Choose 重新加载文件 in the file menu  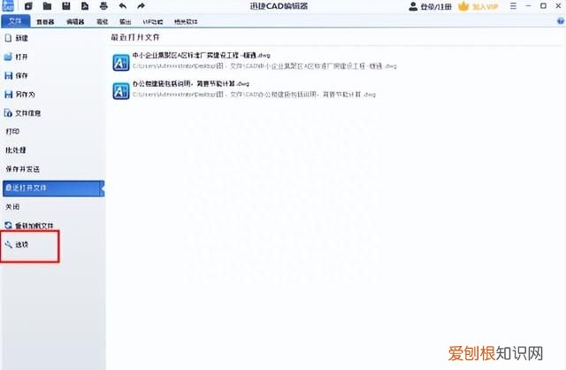(29, 226)
